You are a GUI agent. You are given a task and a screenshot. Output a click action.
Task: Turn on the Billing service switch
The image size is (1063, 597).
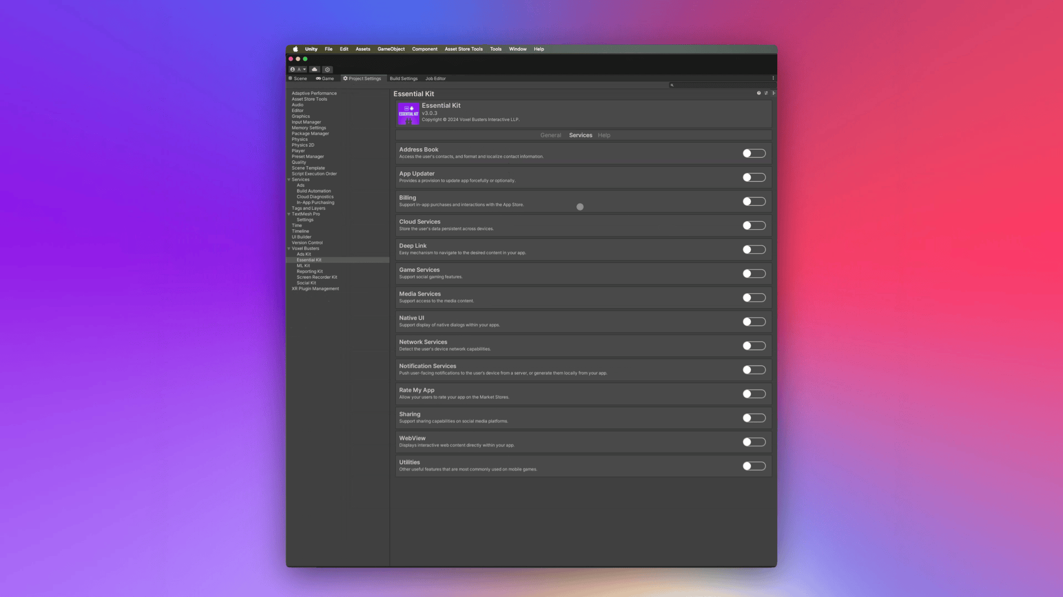[754, 201]
